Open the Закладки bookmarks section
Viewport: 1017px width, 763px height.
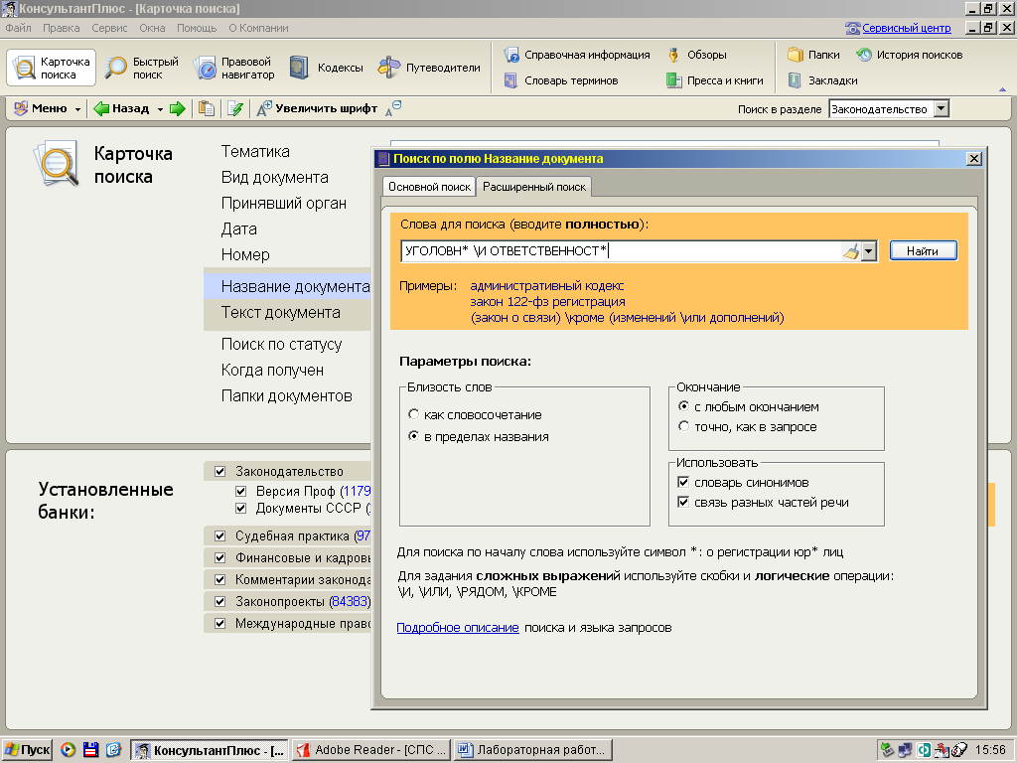tap(822, 80)
